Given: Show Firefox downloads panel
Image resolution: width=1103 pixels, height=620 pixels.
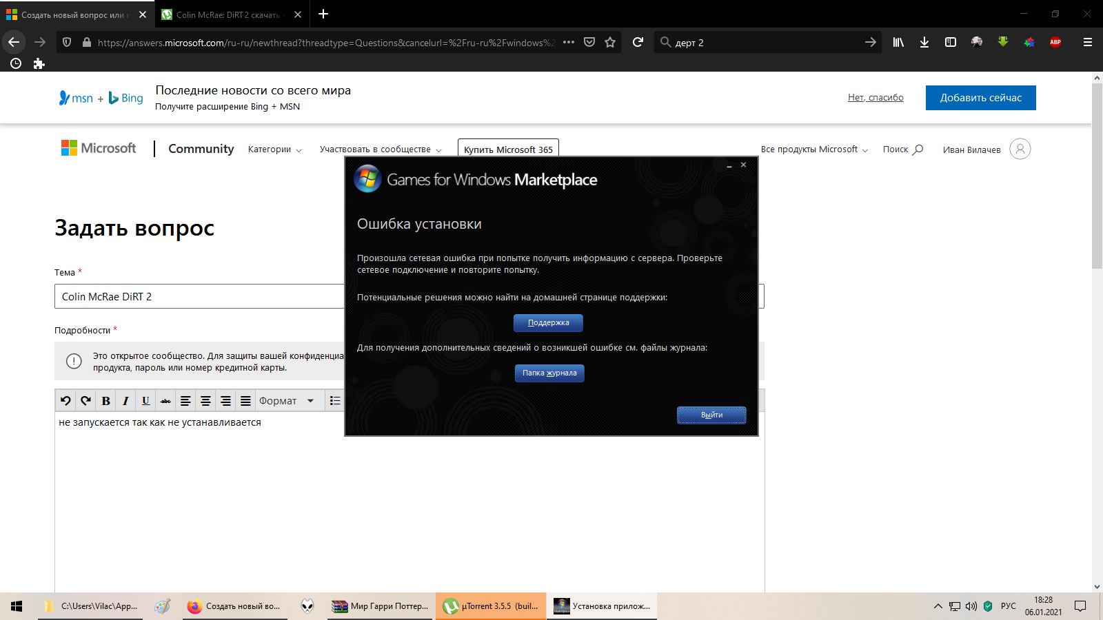Looking at the screenshot, I should tap(924, 42).
